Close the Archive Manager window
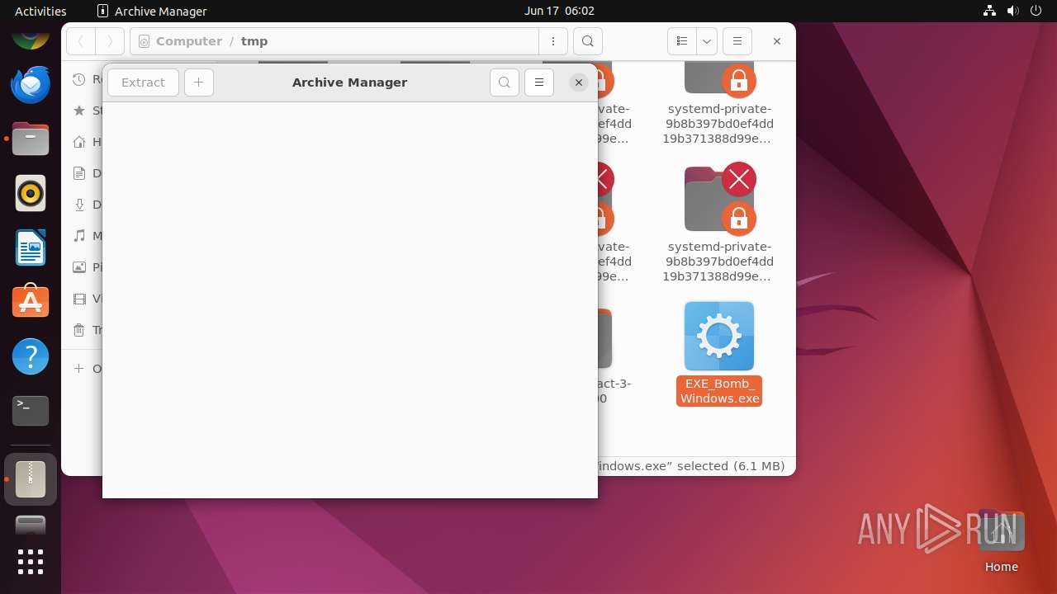Screen dimensions: 1057x594 click(579, 82)
